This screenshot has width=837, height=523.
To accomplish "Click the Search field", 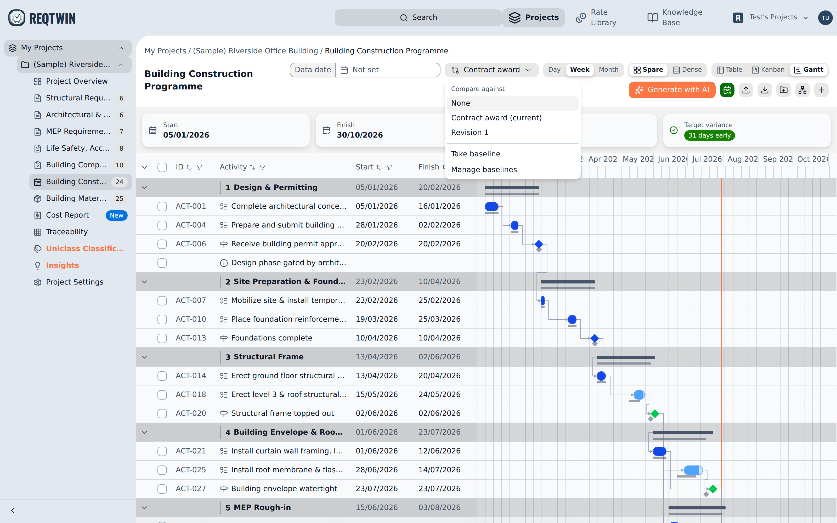I will (418, 18).
